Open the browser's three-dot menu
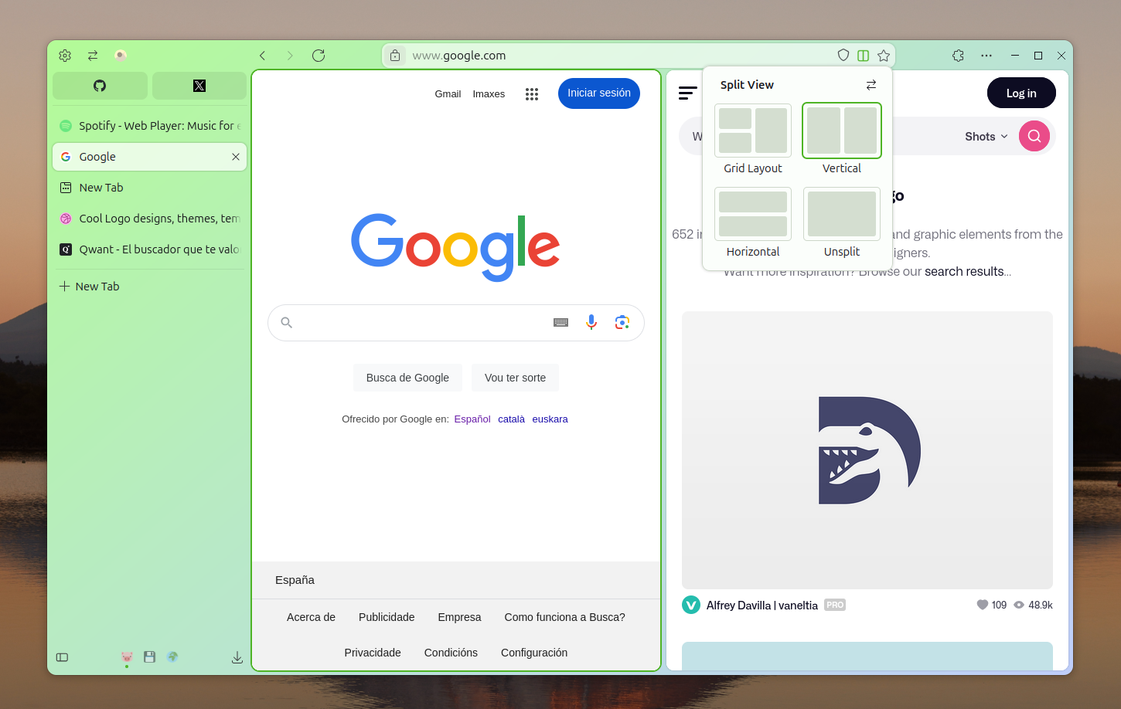 (x=986, y=56)
